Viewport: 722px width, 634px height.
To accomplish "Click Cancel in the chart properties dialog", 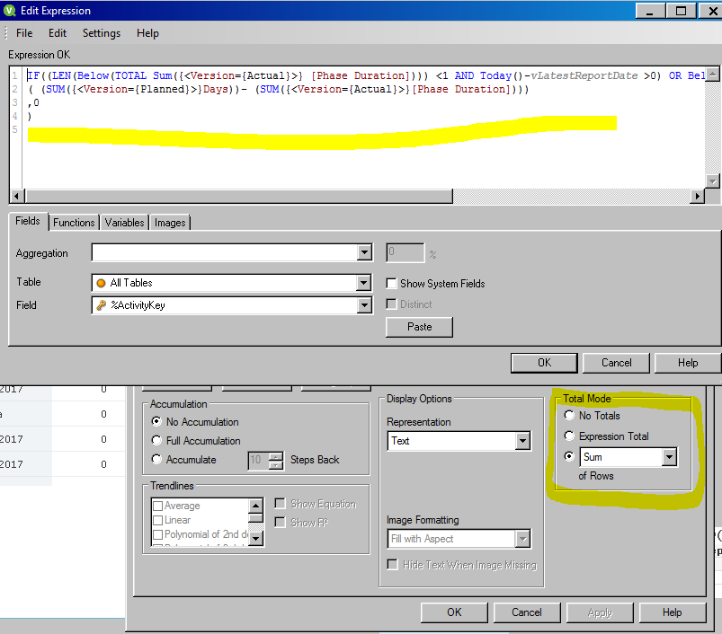I will coord(527,612).
